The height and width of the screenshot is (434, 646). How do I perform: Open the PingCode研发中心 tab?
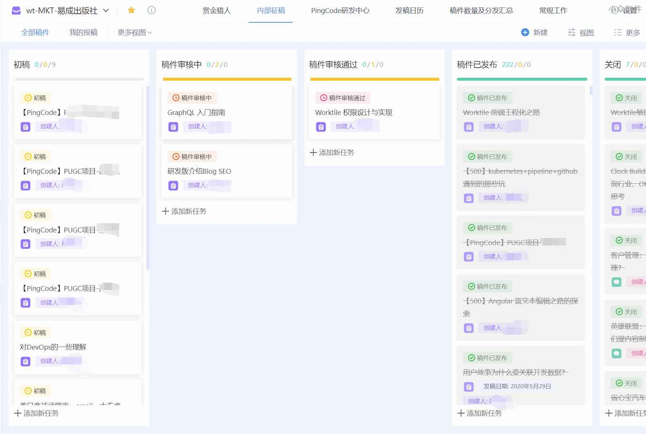(x=340, y=11)
